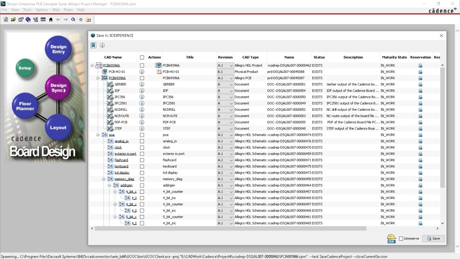Check the box for the flashcard row
The height and width of the screenshot is (259, 460).
coord(142,160)
